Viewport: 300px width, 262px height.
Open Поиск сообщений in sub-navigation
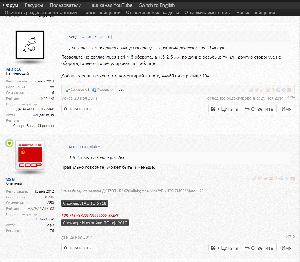coord(101,13)
